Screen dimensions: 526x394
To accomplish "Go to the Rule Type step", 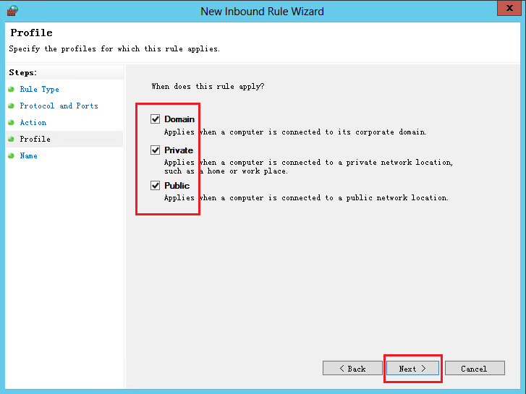I will (x=39, y=89).
